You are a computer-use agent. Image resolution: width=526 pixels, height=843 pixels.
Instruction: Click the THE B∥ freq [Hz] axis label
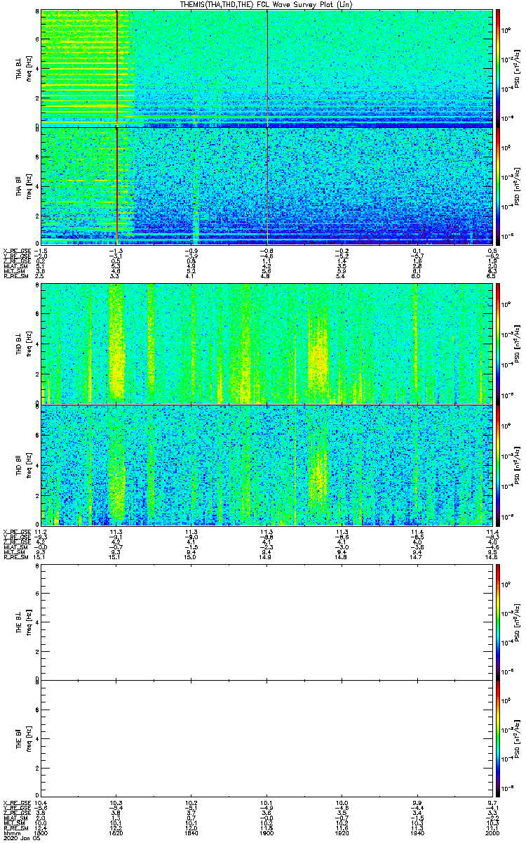pyautogui.click(x=28, y=738)
